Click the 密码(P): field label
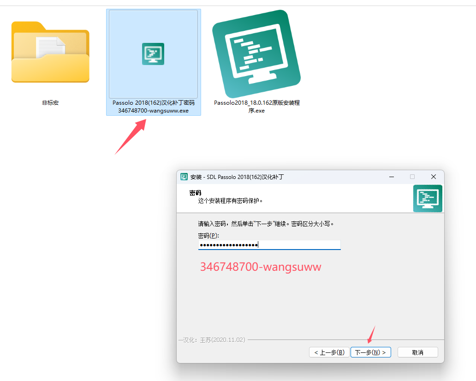This screenshot has width=476, height=381. (208, 236)
